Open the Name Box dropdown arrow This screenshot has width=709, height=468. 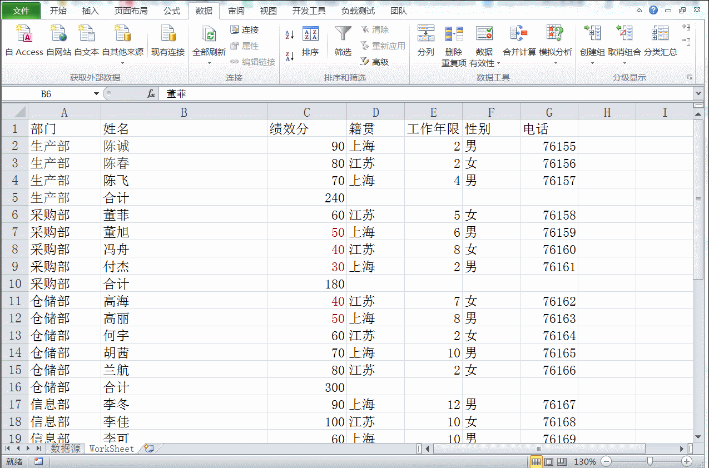96,94
